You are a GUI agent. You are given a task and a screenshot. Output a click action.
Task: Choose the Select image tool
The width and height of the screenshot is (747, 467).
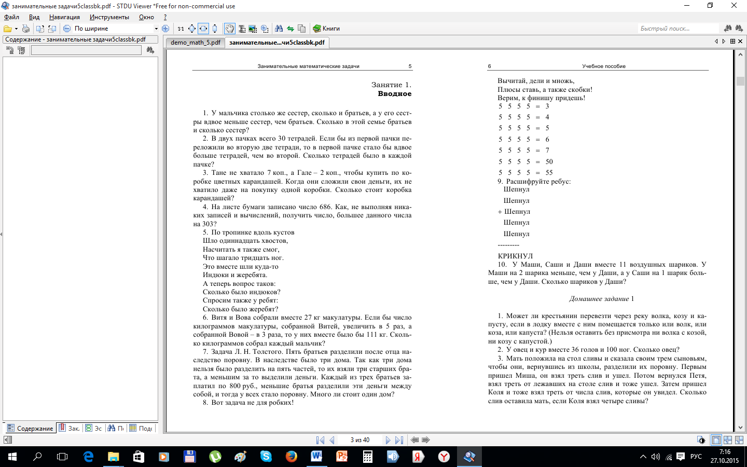click(x=253, y=29)
